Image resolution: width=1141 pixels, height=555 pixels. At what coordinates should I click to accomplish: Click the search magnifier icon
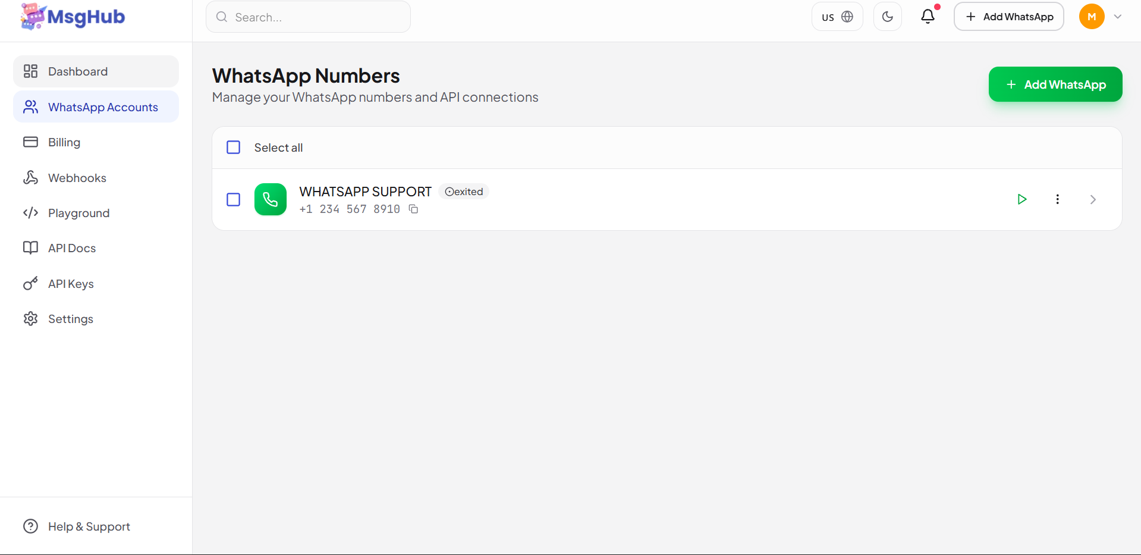(x=222, y=17)
